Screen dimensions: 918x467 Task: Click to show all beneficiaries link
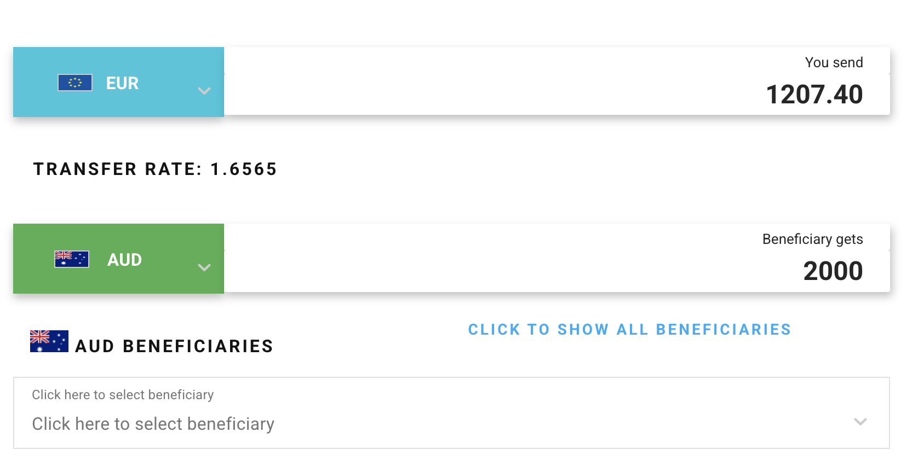(x=629, y=329)
